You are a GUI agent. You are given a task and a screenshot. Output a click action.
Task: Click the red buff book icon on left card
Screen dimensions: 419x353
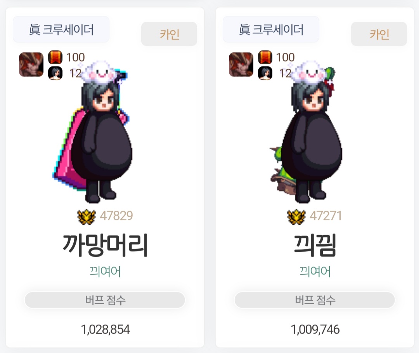pyautogui.click(x=55, y=57)
